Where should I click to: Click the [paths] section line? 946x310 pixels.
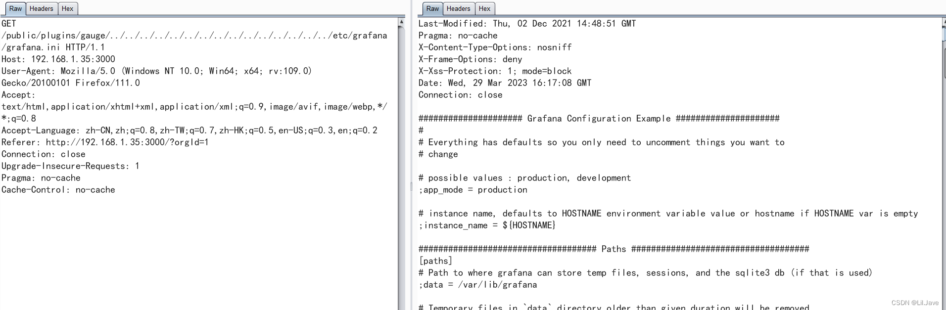click(x=435, y=261)
